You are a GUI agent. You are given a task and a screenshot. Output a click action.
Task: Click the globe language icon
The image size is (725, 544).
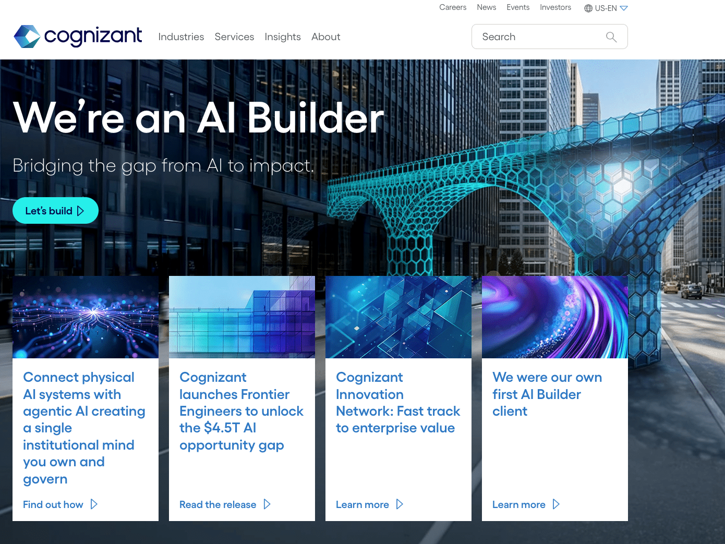pos(588,8)
